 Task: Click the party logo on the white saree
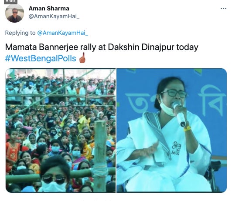[176, 148]
